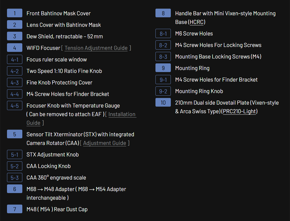
Task: Follow the STX Adjustment Guide link
Action: point(105,143)
